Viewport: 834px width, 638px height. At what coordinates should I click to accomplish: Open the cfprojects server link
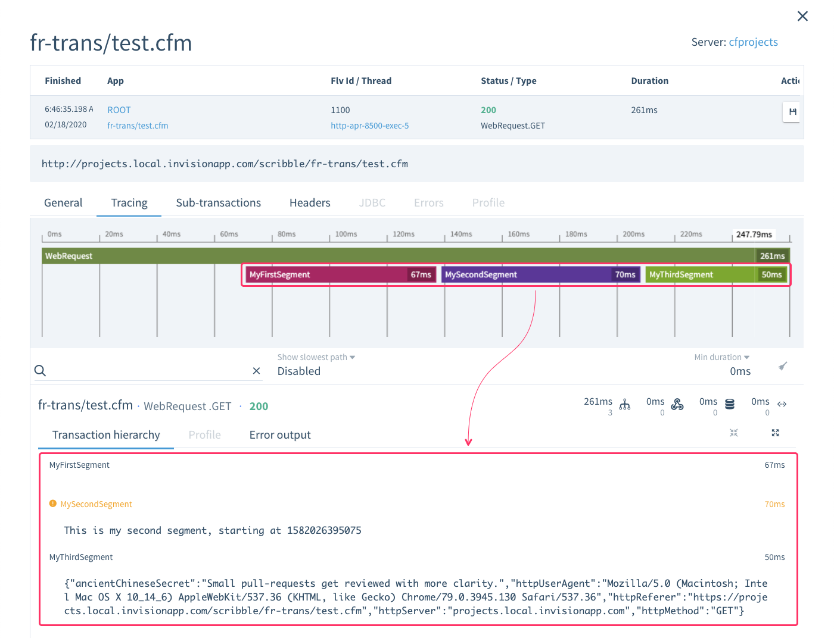tap(753, 42)
